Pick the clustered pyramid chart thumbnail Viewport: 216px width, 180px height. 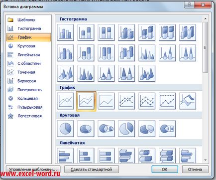pos(86,73)
